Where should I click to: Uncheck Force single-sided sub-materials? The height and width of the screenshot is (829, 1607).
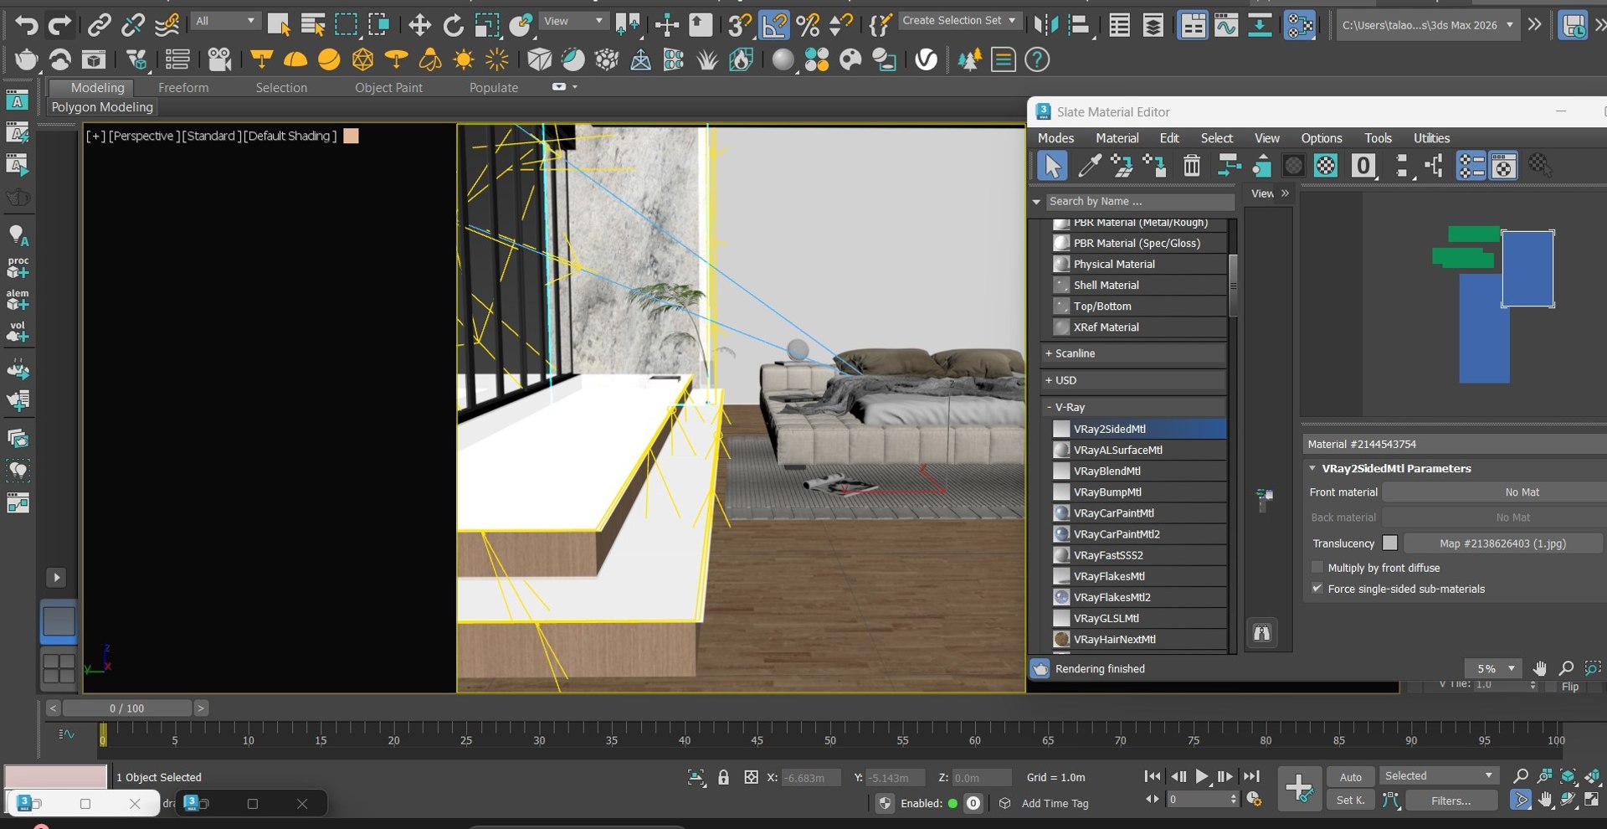coord(1317,588)
